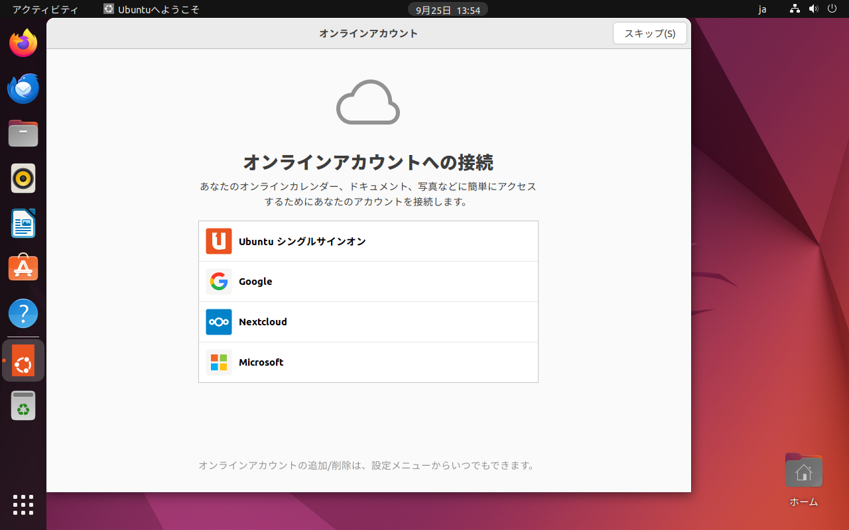
Task: Open LibreOffice Writer from the dock
Action: tap(23, 223)
